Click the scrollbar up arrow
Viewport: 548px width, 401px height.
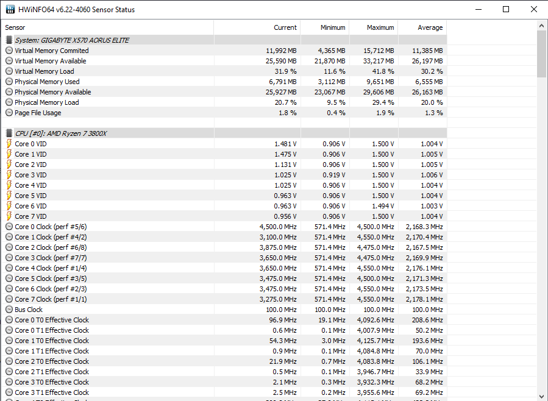point(542,25)
